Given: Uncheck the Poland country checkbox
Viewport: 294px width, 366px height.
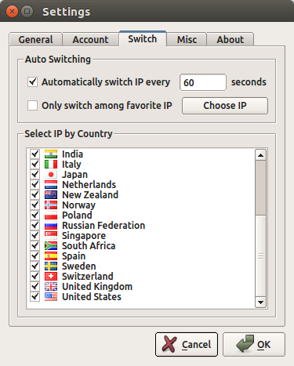Looking at the screenshot, I should pyautogui.click(x=34, y=216).
